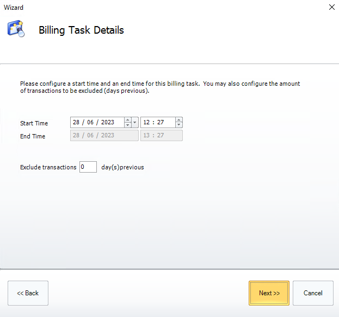339x317 pixels.
Task: Click the Start Time label
Action: [x=34, y=123]
